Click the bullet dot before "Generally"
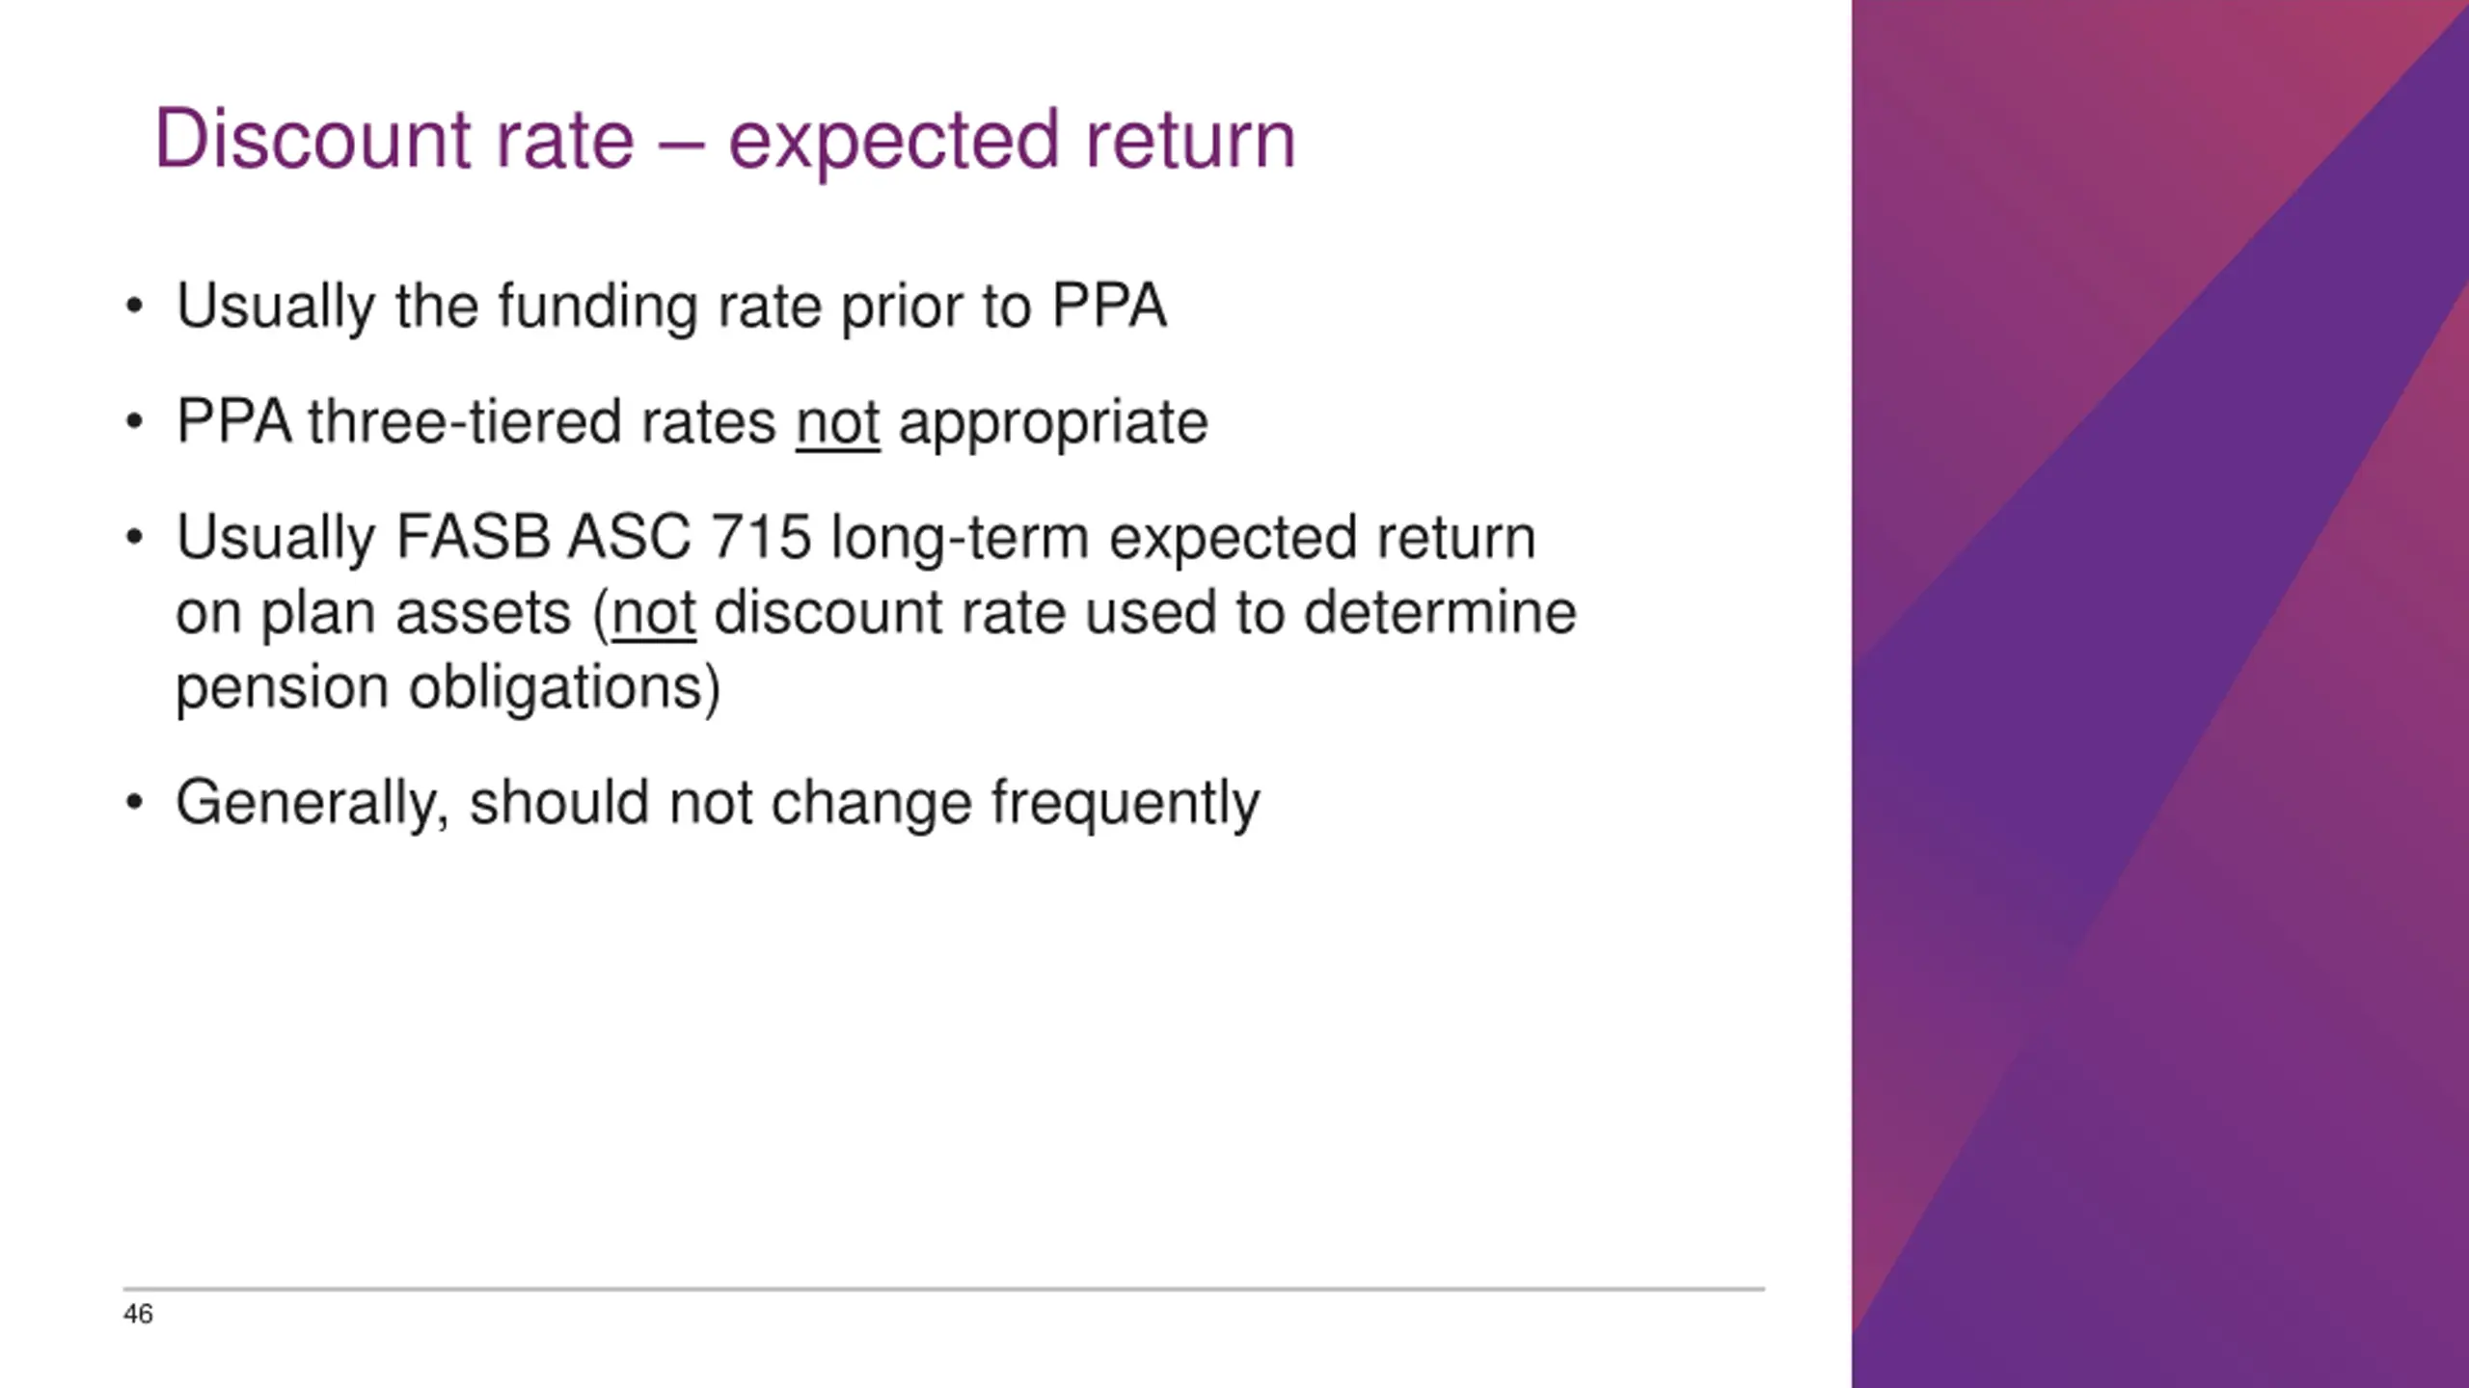The height and width of the screenshot is (1388, 2469). tap(134, 802)
